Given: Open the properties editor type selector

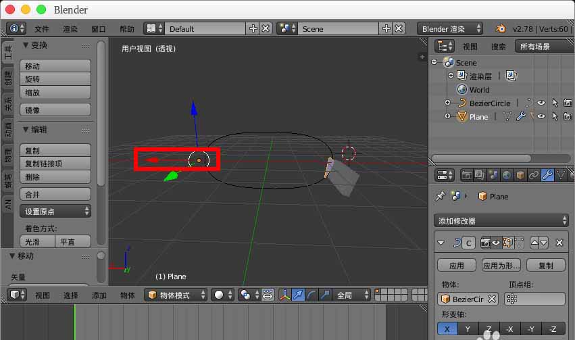Looking at the screenshot, I should click(x=445, y=175).
